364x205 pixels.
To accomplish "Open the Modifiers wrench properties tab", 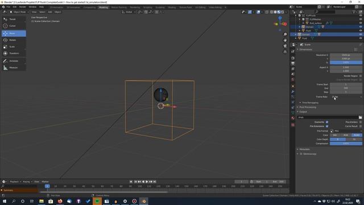I will [293, 92].
